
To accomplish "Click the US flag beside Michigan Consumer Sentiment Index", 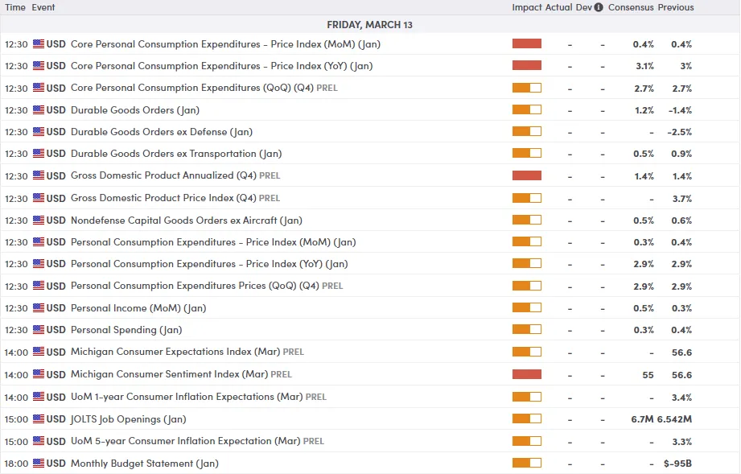I will [38, 374].
